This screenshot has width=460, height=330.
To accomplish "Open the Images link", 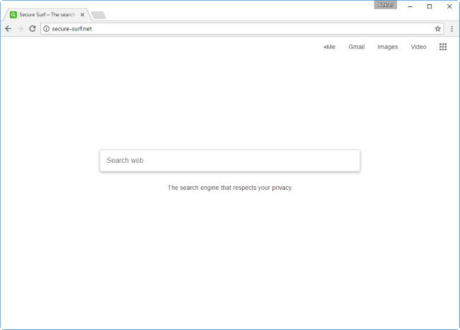I will click(387, 47).
